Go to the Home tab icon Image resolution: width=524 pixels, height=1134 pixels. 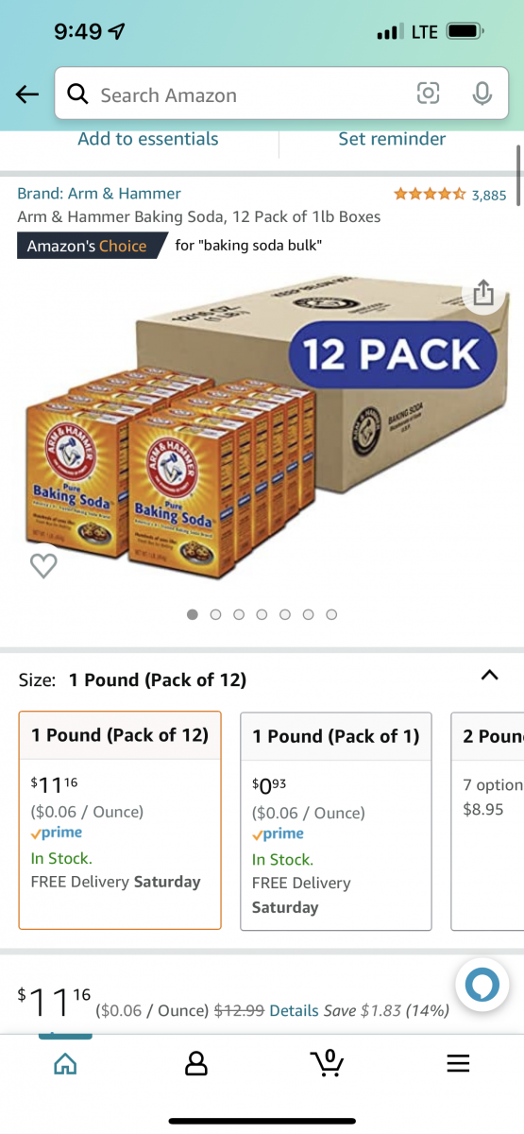coord(65,1063)
